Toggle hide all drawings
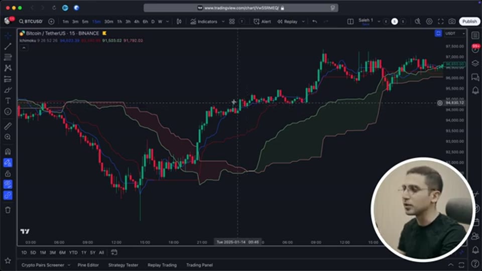Viewport: 482px width, 271px height. click(8, 184)
